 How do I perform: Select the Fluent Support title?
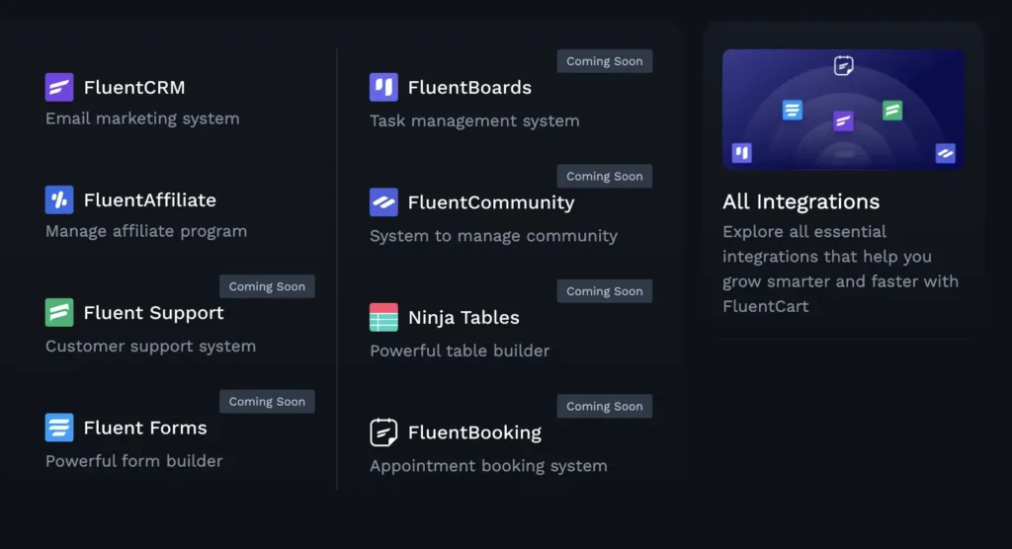[x=153, y=313]
